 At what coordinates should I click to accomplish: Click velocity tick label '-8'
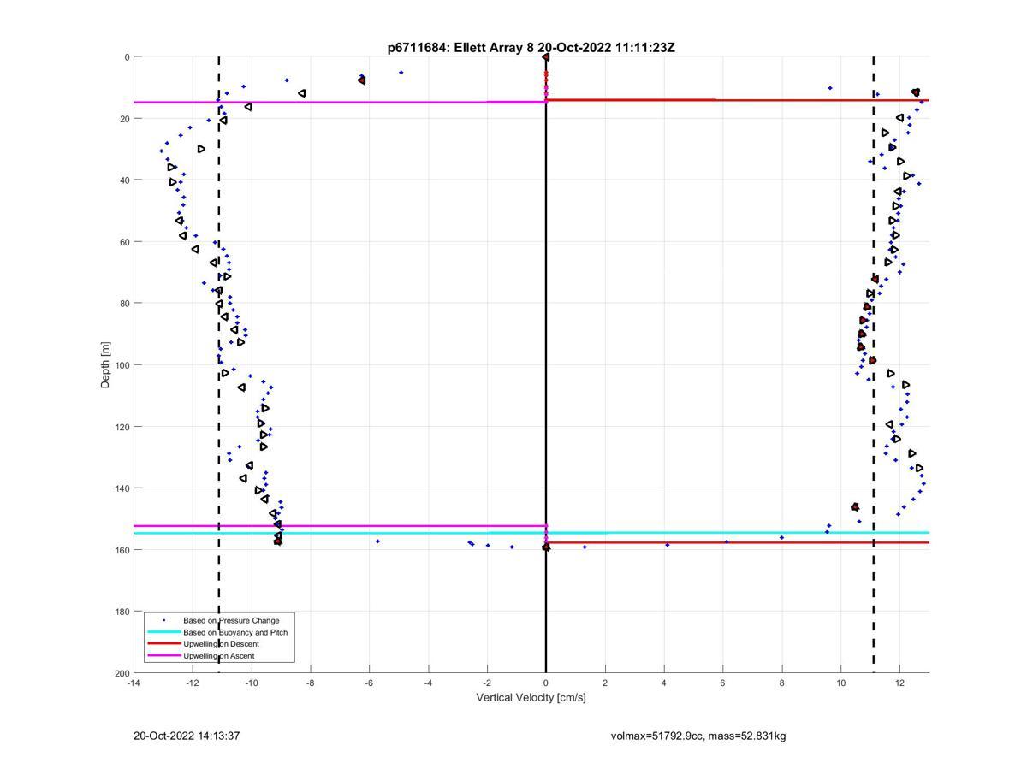311,683
